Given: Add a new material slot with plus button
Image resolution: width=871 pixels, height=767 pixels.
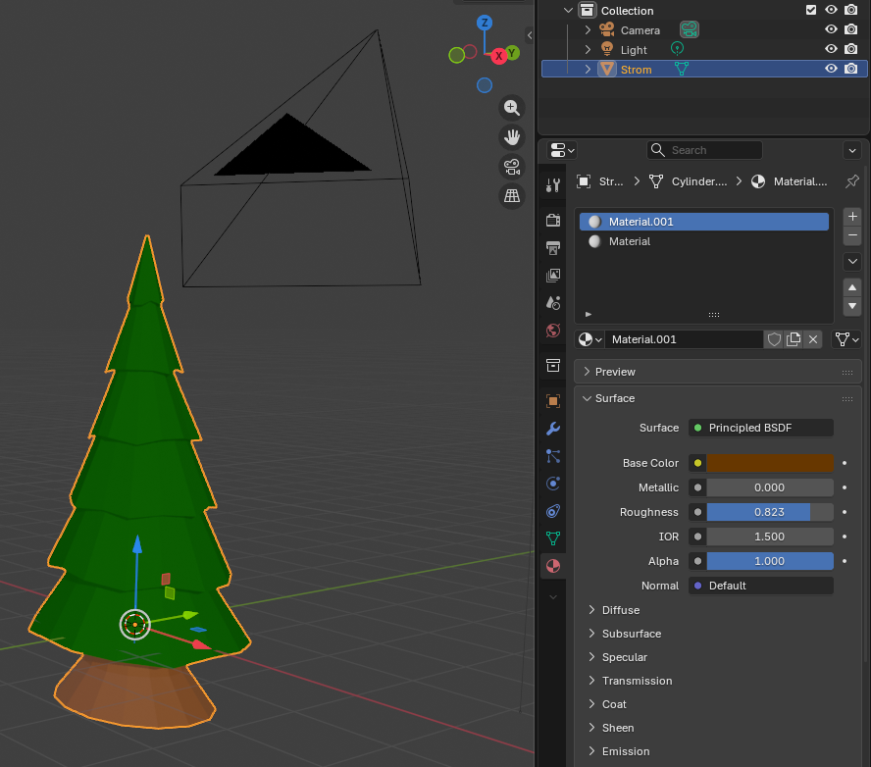Looking at the screenshot, I should 851,217.
